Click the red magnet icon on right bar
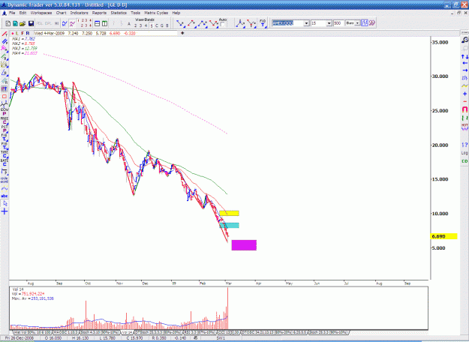This screenshot has height=342, width=469. coord(464,109)
